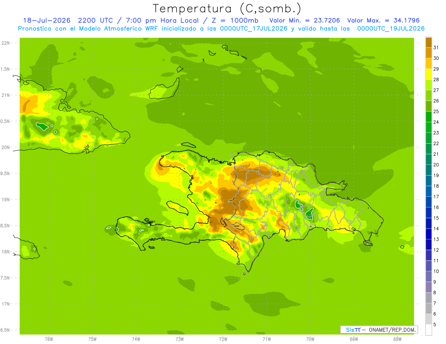Click the '21N' latitude axis label

(6, 95)
